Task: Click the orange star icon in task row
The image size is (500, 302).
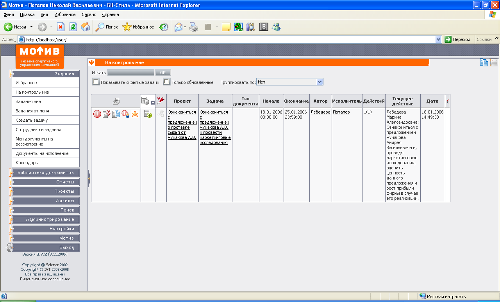Action: click(x=135, y=114)
